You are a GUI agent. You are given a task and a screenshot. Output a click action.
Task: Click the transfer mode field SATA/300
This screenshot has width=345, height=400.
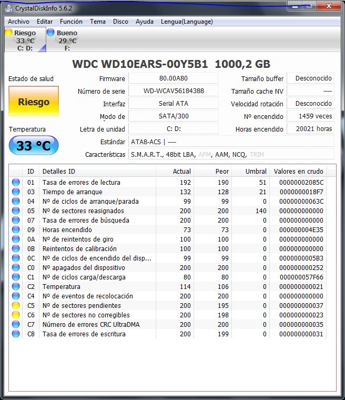[x=174, y=116]
